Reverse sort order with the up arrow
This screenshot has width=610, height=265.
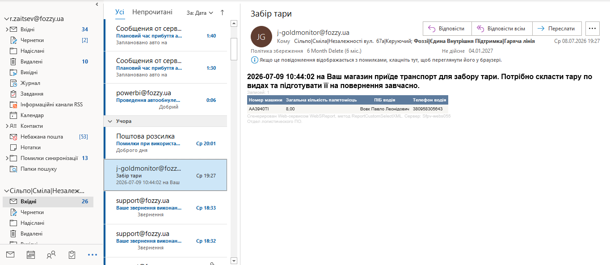click(223, 13)
